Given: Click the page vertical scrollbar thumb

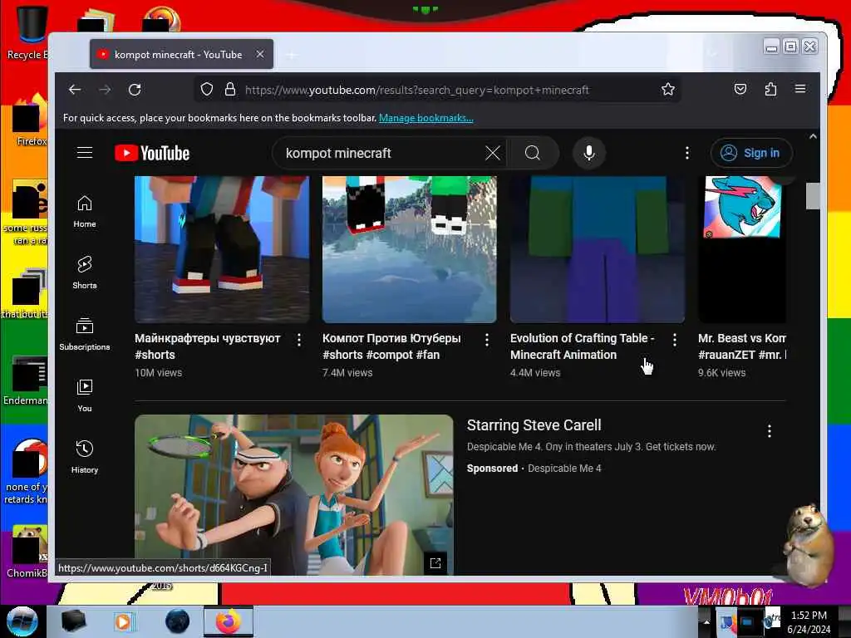Looking at the screenshot, I should point(813,195).
